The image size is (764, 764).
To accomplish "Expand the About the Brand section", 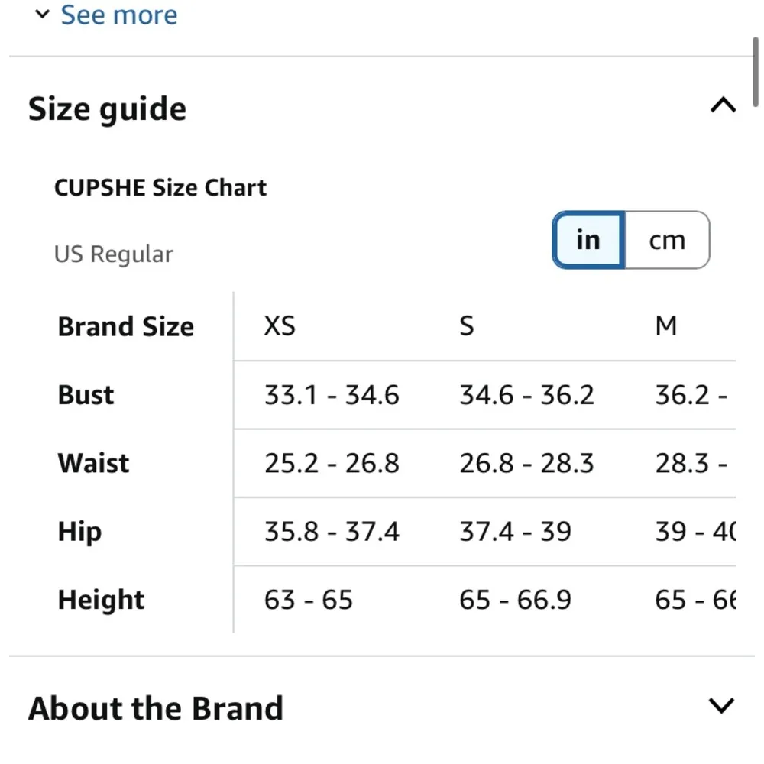I will (x=719, y=707).
